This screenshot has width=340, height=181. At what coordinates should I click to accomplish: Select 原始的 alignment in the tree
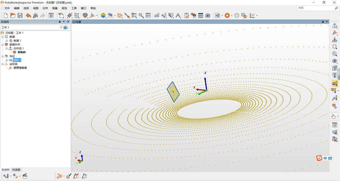pos(22,52)
